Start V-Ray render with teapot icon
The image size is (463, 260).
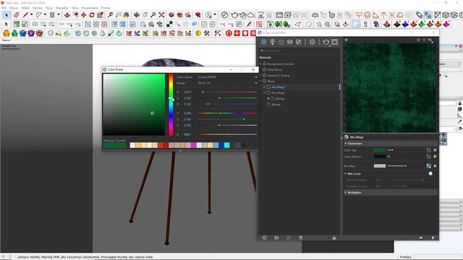click(x=234, y=14)
